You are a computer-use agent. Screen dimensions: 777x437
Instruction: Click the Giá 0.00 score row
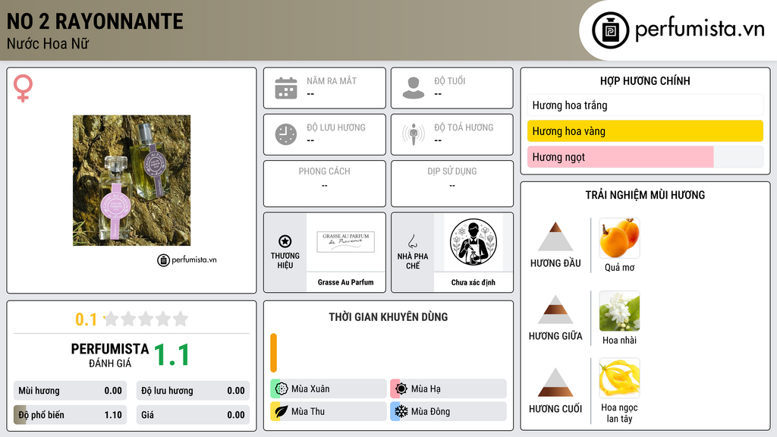193,415
